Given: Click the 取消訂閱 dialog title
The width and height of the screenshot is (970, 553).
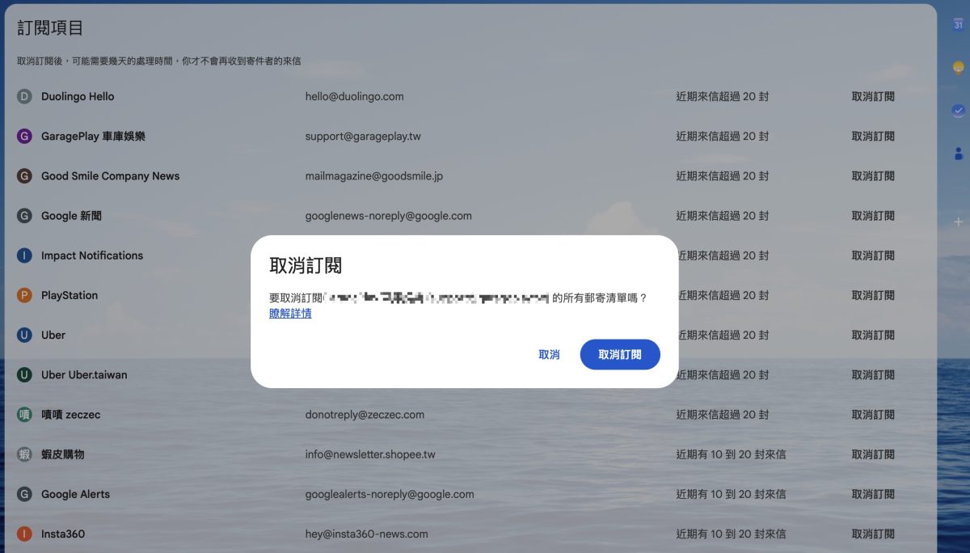Looking at the screenshot, I should pos(306,265).
